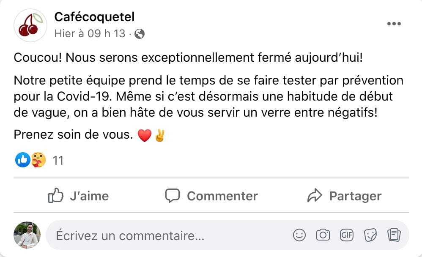Image resolution: width=422 pixels, height=257 pixels.
Task: Click the rightmost avatar sticker cards icon
Action: pos(394,235)
